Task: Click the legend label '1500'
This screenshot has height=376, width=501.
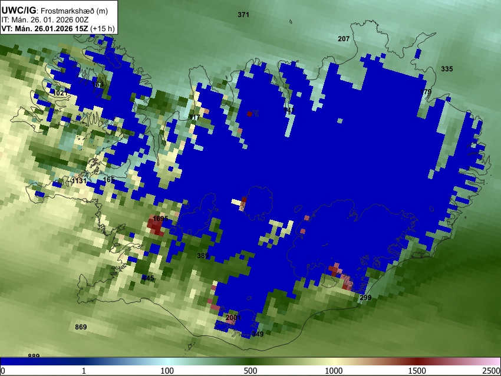Action: (x=417, y=371)
